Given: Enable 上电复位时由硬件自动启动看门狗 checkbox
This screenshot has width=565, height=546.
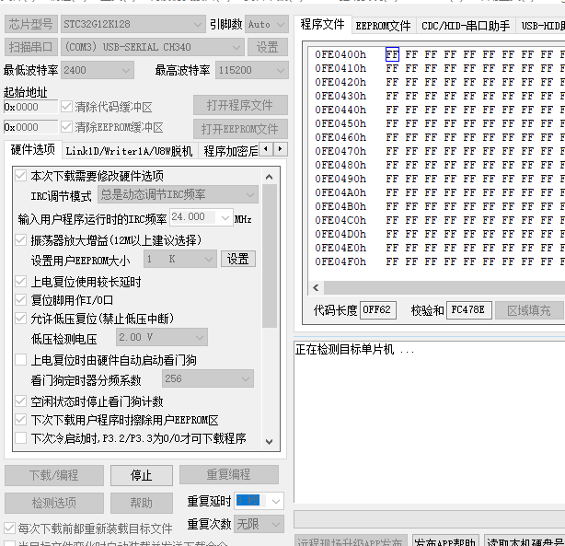Looking at the screenshot, I should [20, 360].
